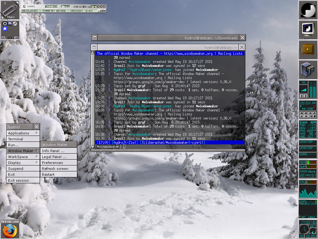Pause playback in the XMMS player
Image resolution: width=318 pixels, height=239 pixels.
click(x=80, y=7)
